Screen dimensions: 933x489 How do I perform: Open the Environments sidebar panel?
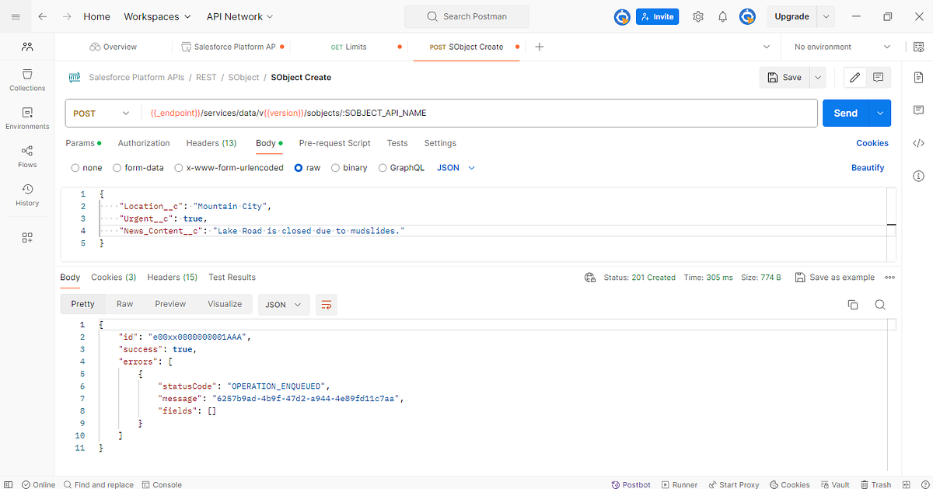click(x=27, y=118)
